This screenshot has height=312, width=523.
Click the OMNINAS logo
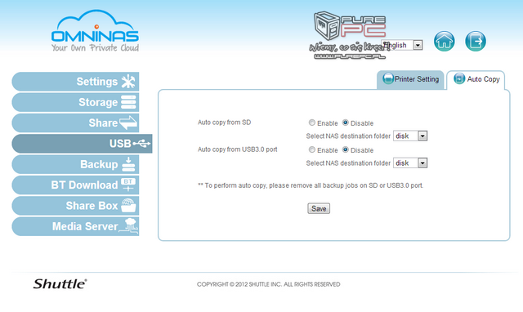pyautogui.click(x=95, y=31)
